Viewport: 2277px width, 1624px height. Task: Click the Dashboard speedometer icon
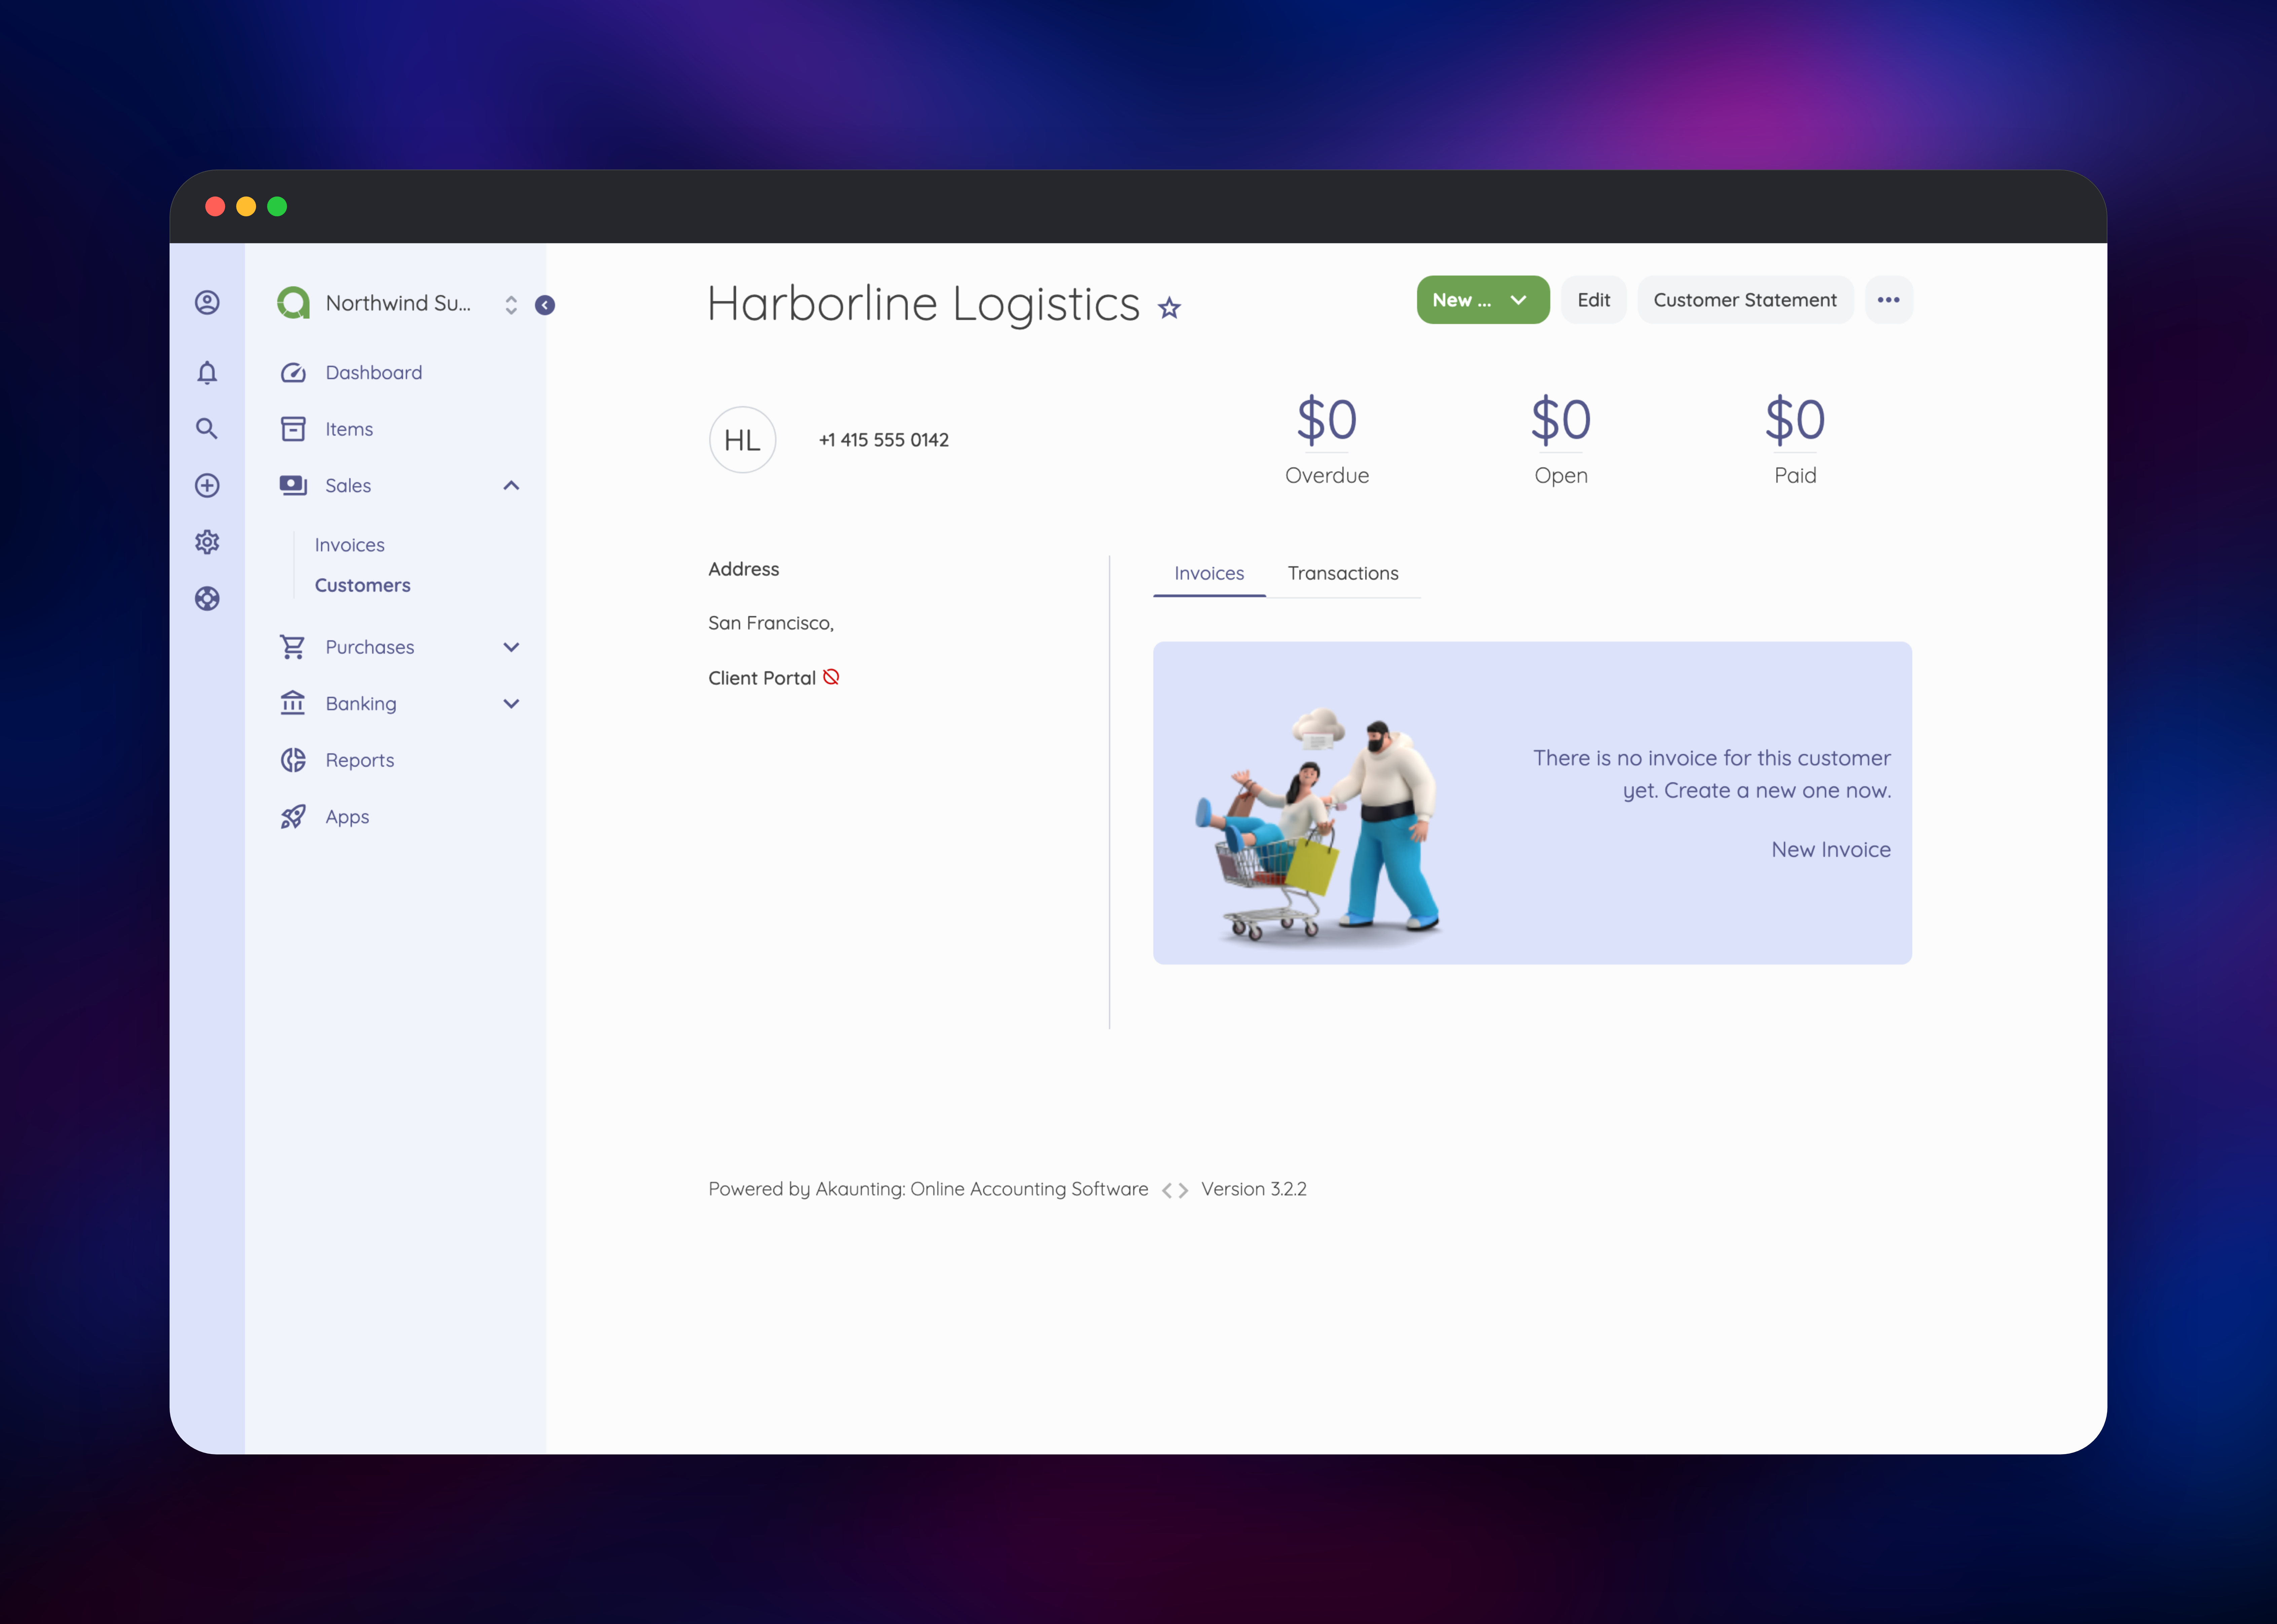293,373
